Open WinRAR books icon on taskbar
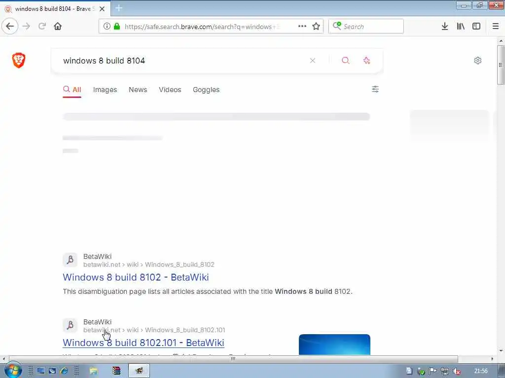The height and width of the screenshot is (378, 505). click(116, 371)
